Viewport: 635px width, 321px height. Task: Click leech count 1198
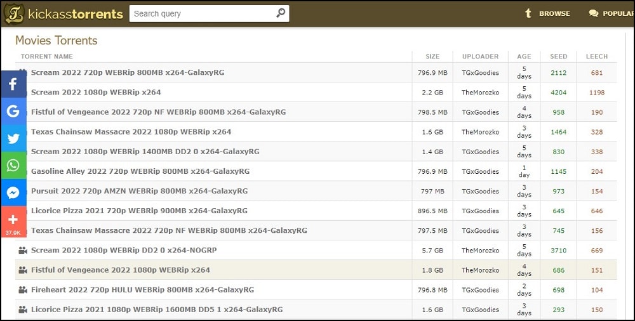tap(597, 92)
